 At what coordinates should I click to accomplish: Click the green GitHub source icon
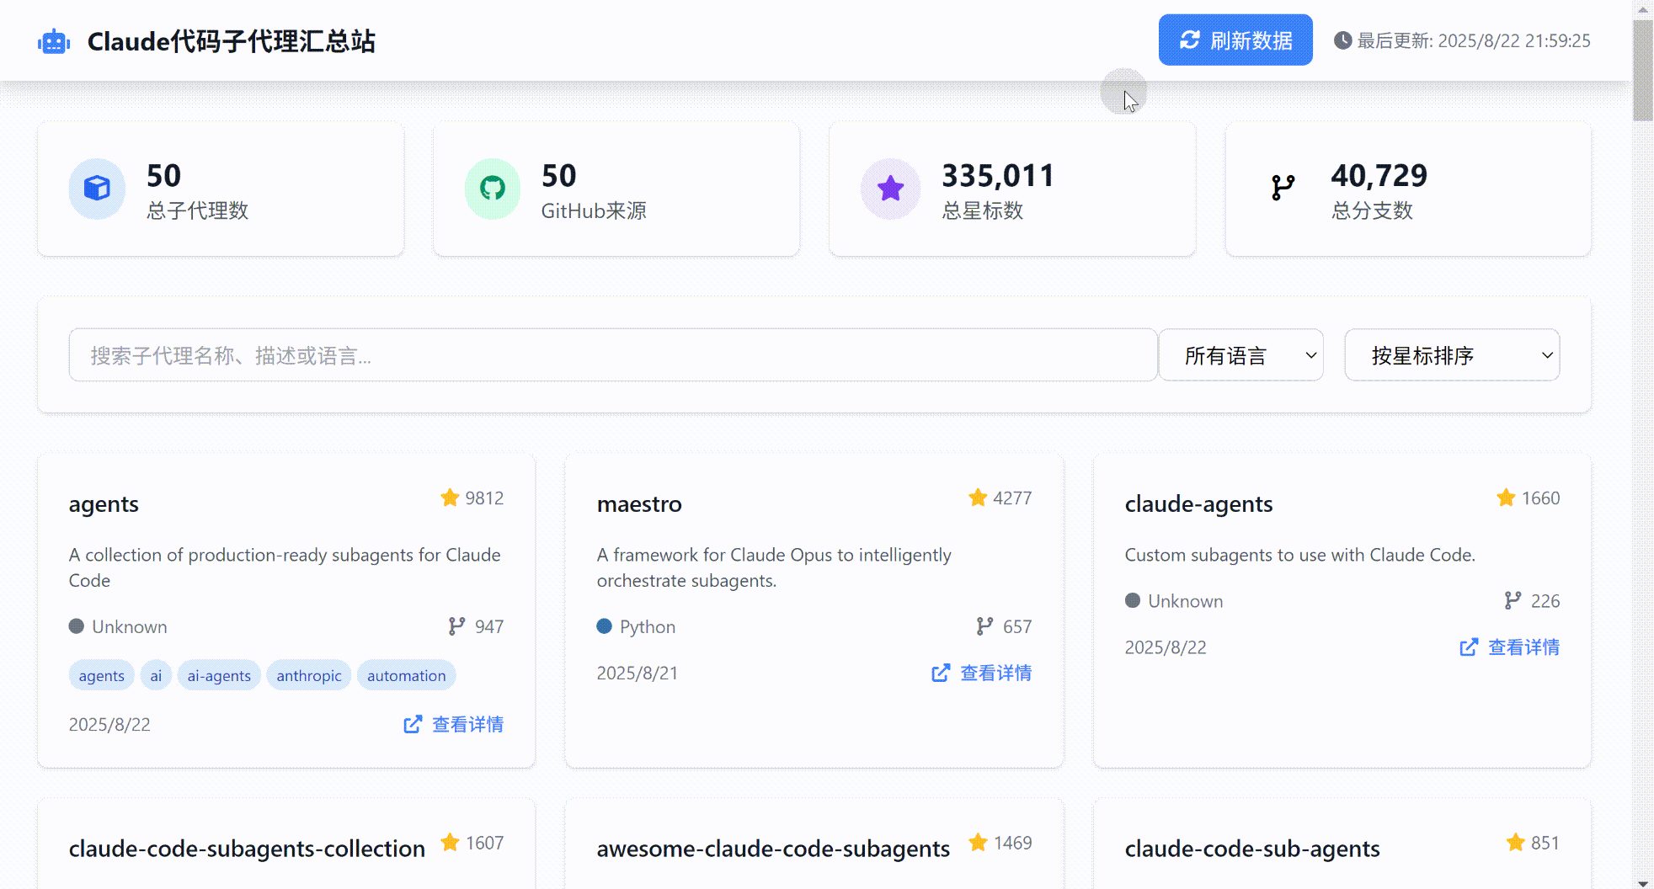[493, 189]
